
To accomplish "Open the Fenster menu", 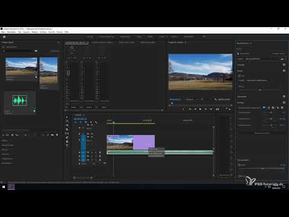I will point(60,32).
